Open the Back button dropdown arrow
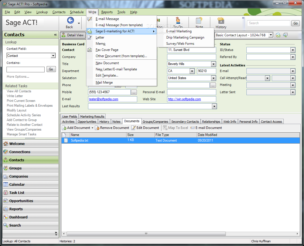 click(79, 23)
